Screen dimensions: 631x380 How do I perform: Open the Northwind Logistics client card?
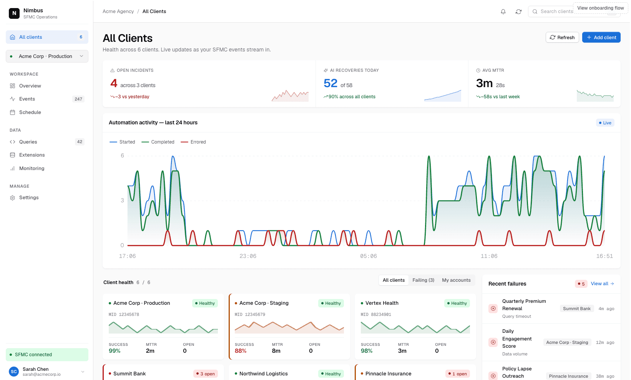coord(289,372)
